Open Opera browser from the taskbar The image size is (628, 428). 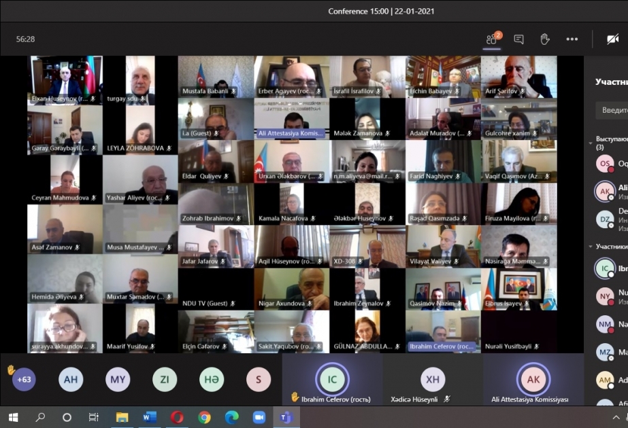coord(177,418)
